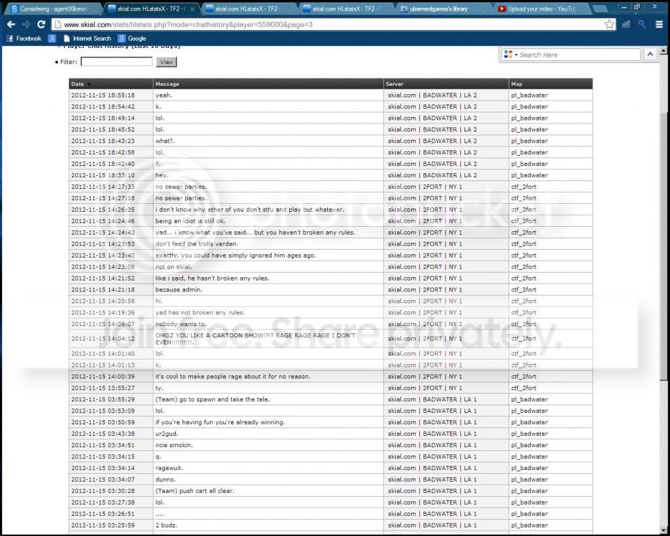Select the message "2 budz."
Image resolution: width=670 pixels, height=536 pixels.
point(166,525)
